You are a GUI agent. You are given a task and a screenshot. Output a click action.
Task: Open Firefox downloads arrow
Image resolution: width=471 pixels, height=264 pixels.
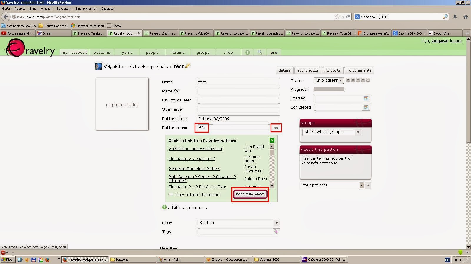pos(455,17)
